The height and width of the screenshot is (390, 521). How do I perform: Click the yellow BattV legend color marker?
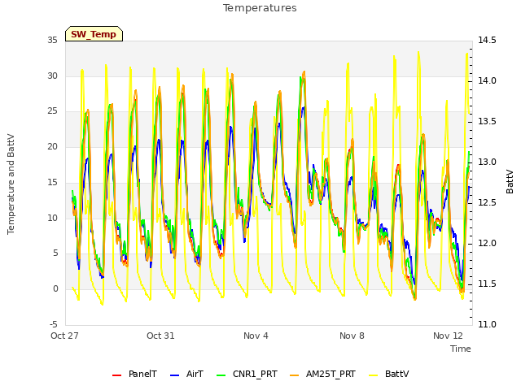point(374,375)
